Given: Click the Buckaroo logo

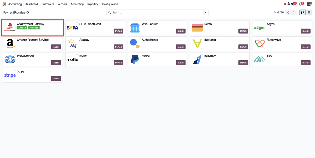Looking at the screenshot, I should 197,44.
